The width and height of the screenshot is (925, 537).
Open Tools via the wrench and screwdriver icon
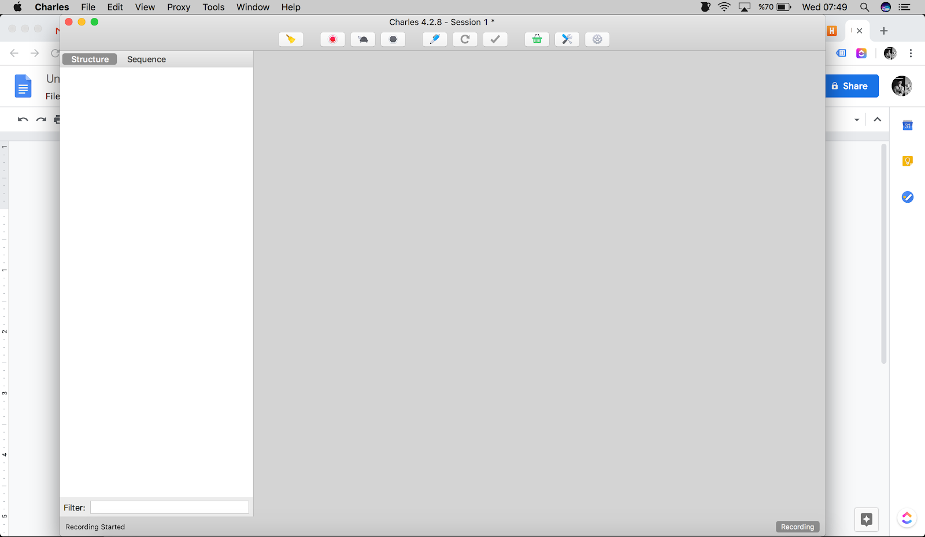coord(567,39)
